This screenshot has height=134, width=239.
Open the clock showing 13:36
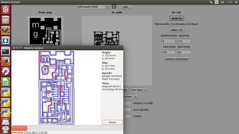pyautogui.click(x=229, y=2)
